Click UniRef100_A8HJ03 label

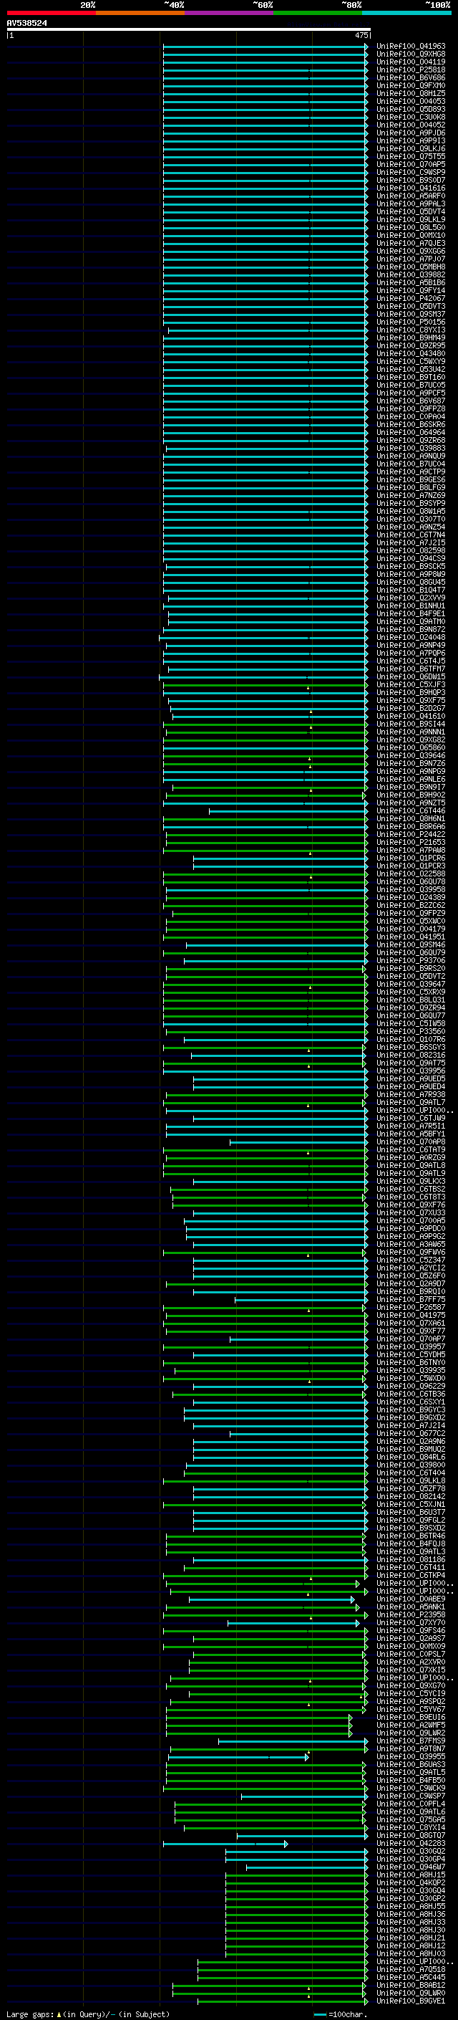click(410, 1954)
